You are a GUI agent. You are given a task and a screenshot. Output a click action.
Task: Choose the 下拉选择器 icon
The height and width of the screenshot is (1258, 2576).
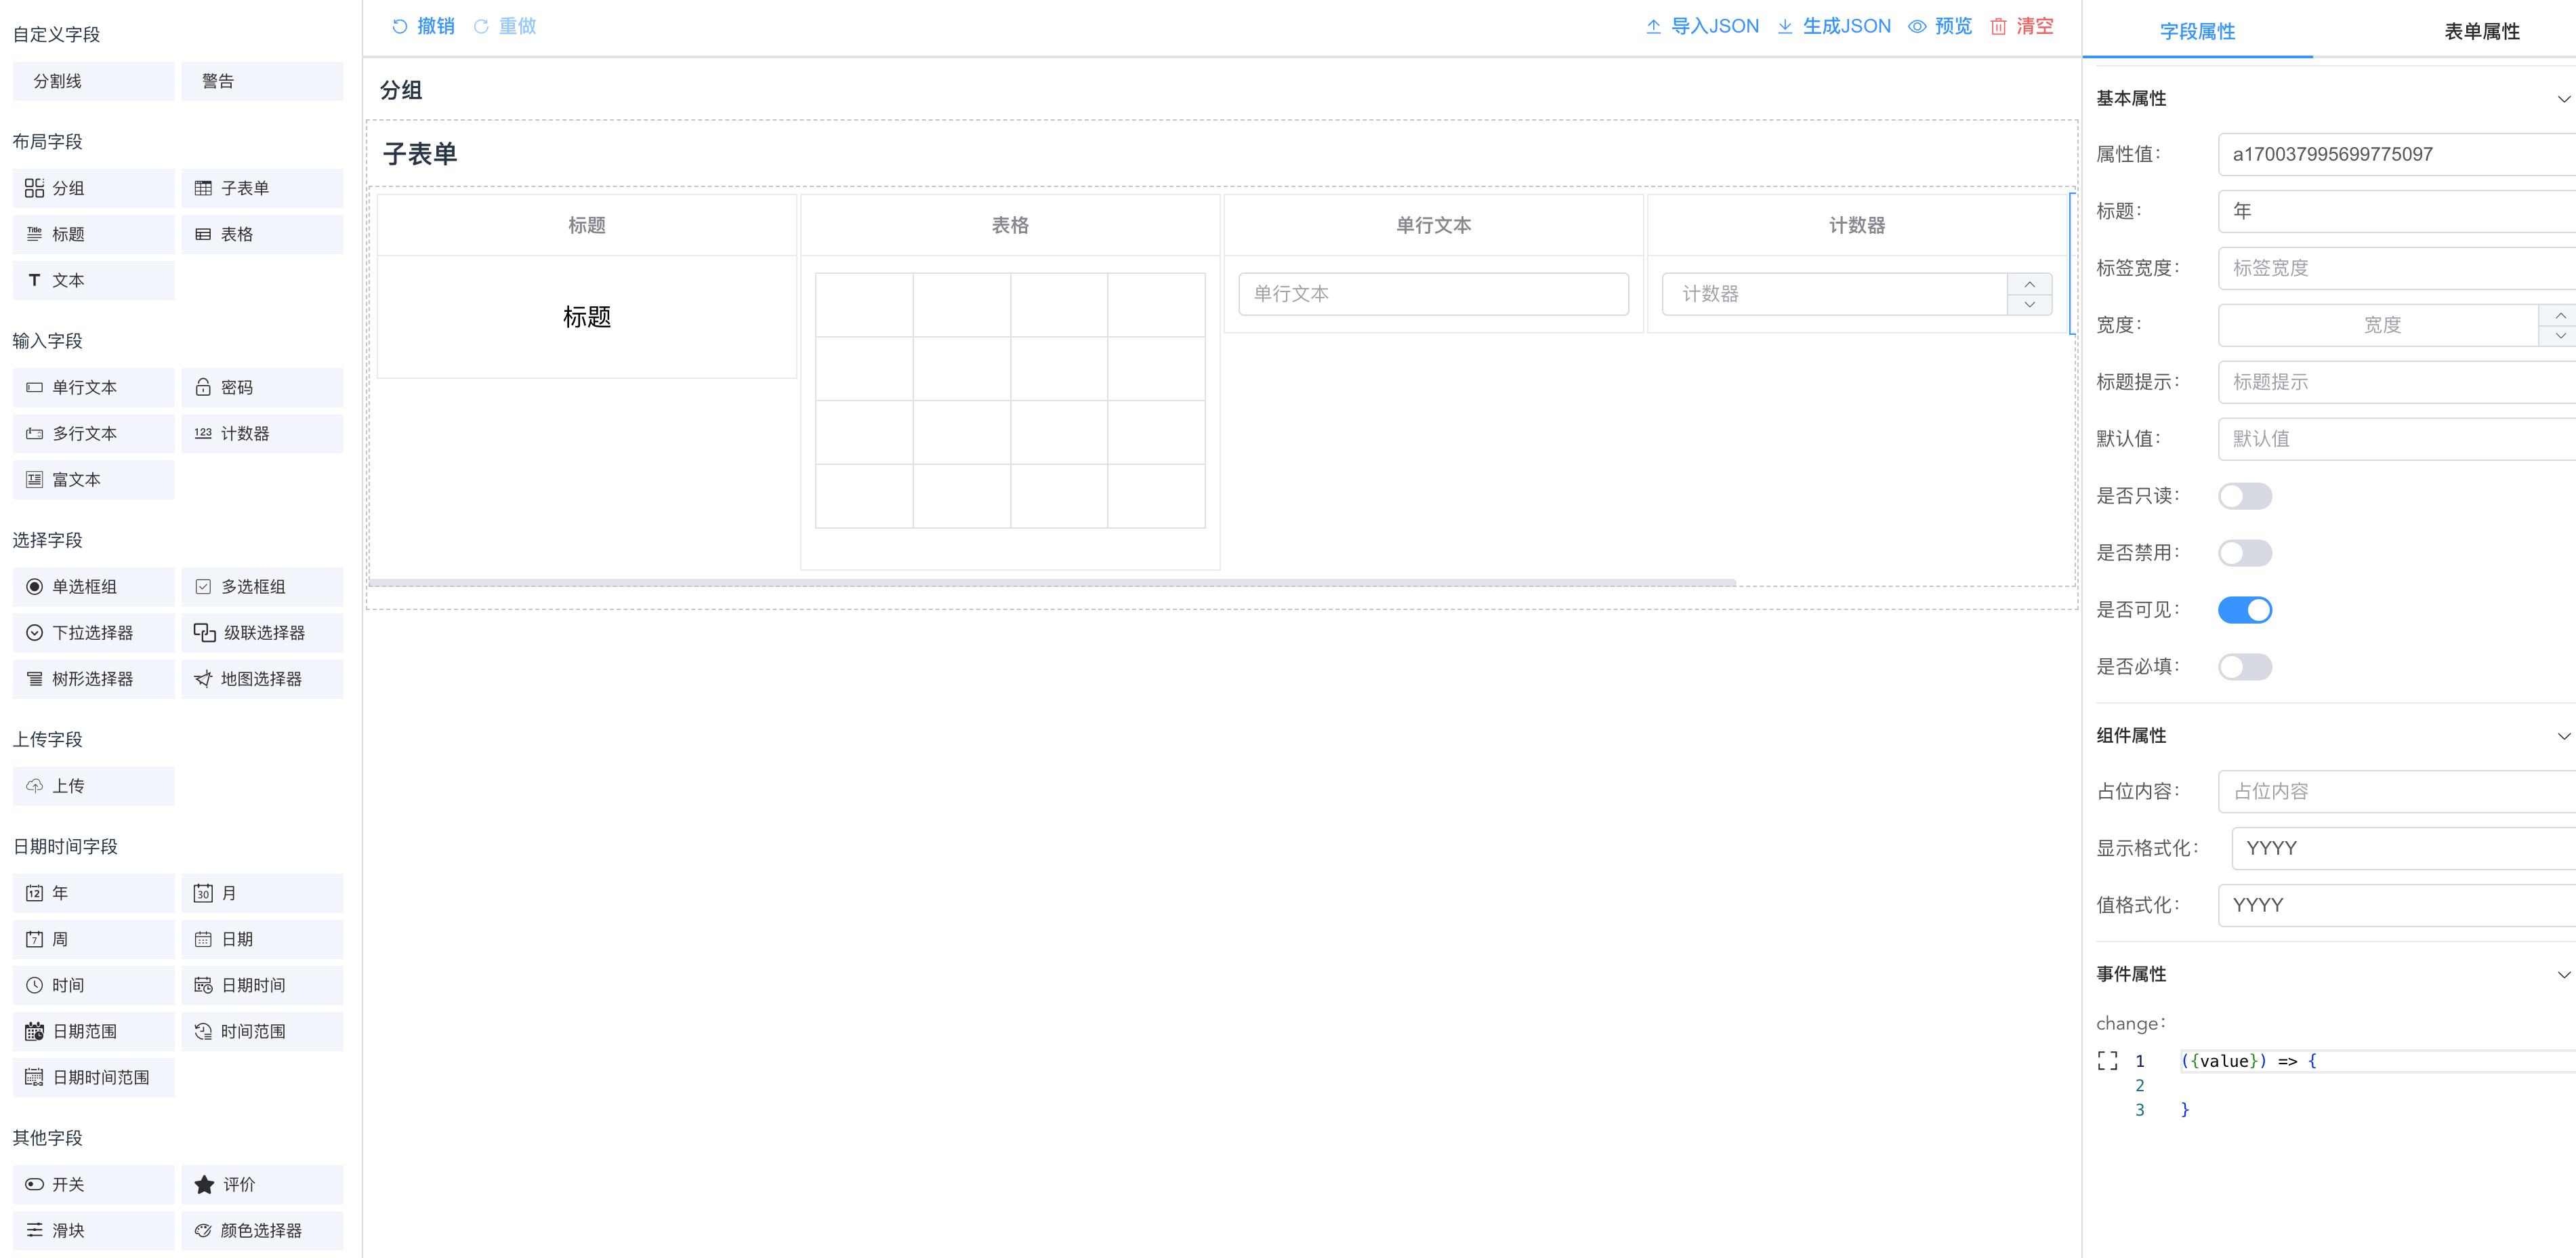34,632
